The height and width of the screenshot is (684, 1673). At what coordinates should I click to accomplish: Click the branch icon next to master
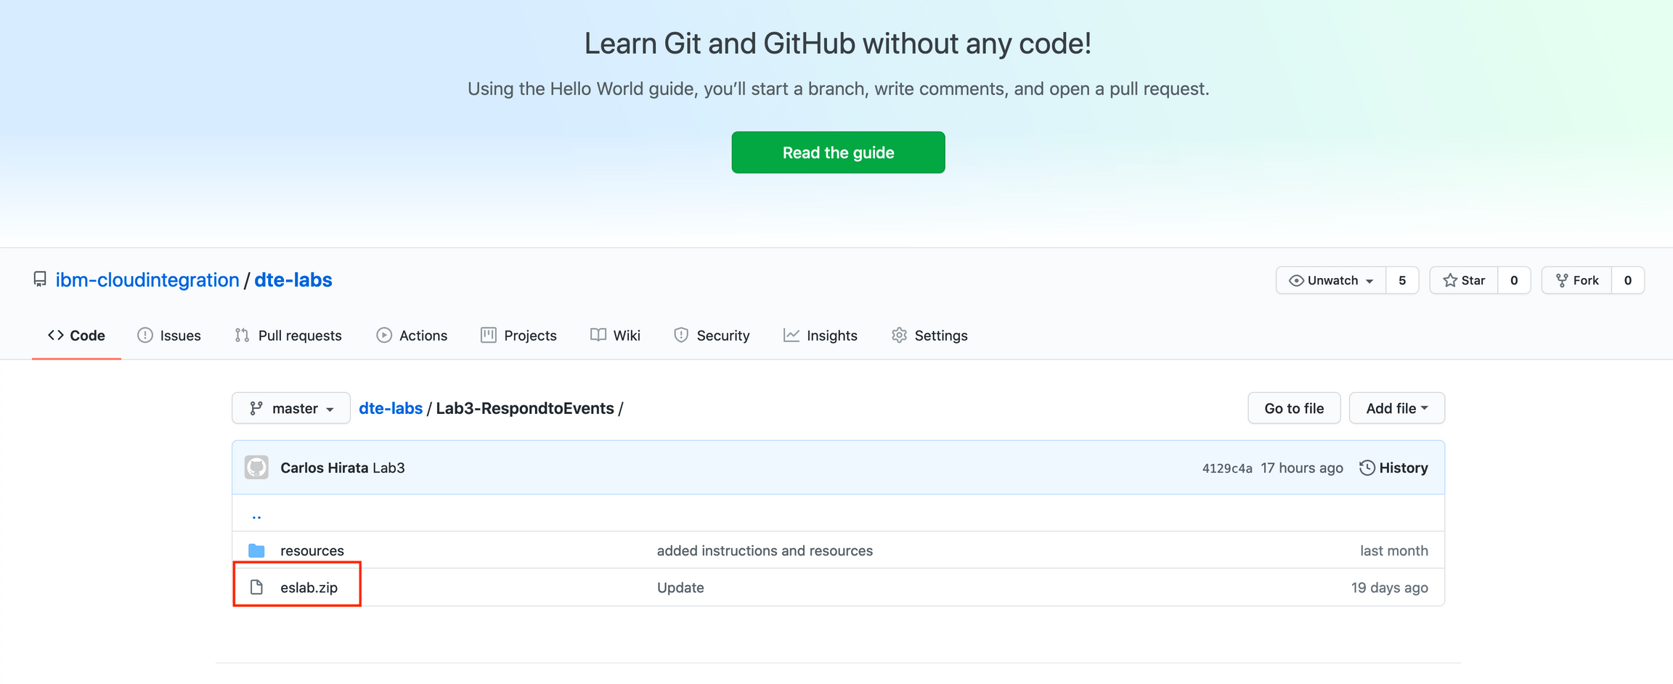coord(256,407)
